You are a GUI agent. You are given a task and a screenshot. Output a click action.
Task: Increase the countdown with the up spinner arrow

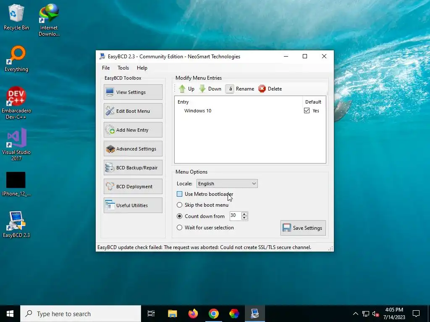click(244, 214)
